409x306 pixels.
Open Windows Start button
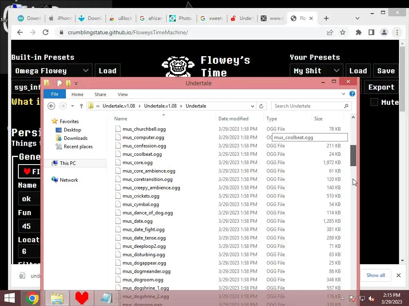point(10,298)
